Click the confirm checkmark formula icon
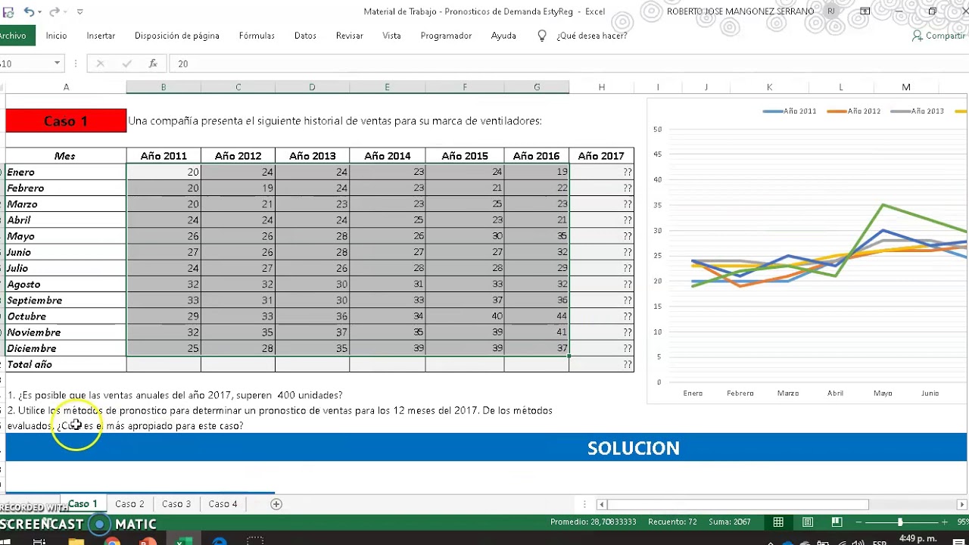The image size is (969, 545). (126, 64)
